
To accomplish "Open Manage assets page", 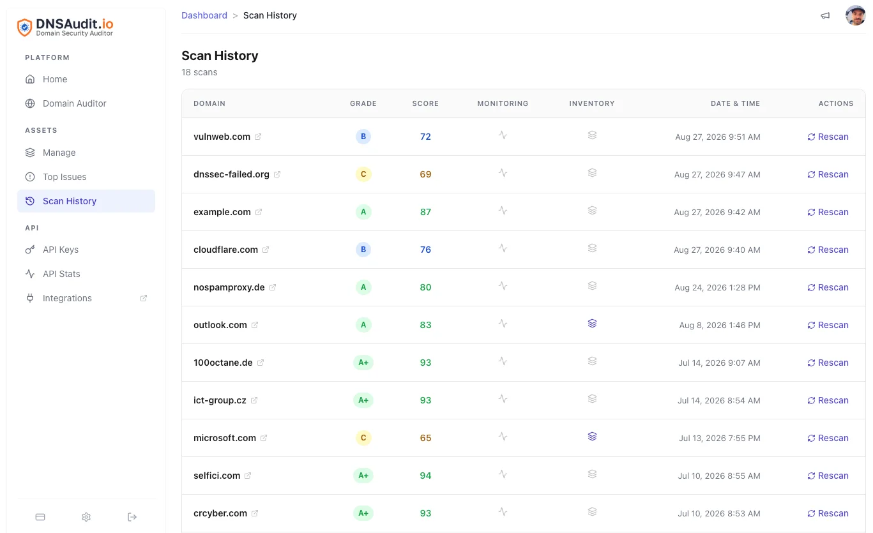I will (x=86, y=153).
